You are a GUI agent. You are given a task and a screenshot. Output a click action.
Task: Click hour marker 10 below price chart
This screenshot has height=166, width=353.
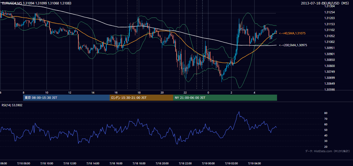47,92
